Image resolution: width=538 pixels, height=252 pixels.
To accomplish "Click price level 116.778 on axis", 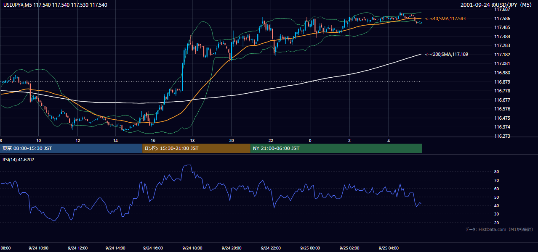I will [501, 91].
